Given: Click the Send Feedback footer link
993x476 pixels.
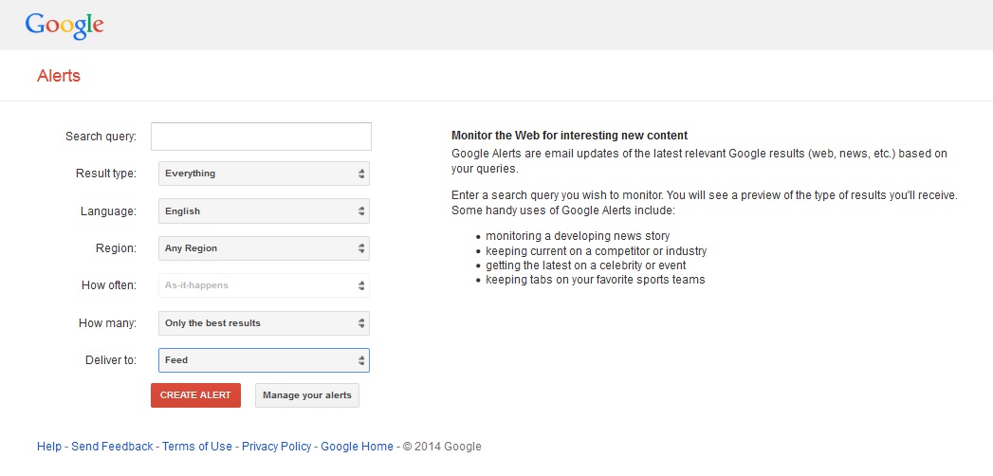Looking at the screenshot, I should click(x=112, y=447).
